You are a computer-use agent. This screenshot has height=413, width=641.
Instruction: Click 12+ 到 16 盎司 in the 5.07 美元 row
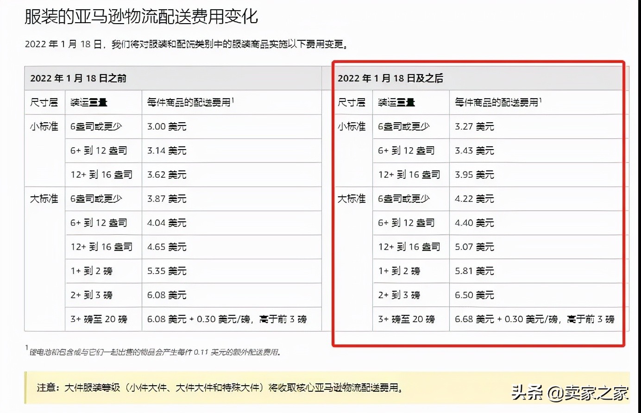(409, 247)
